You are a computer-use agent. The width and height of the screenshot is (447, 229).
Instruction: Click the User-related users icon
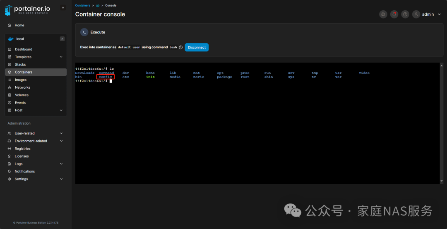(x=9, y=134)
